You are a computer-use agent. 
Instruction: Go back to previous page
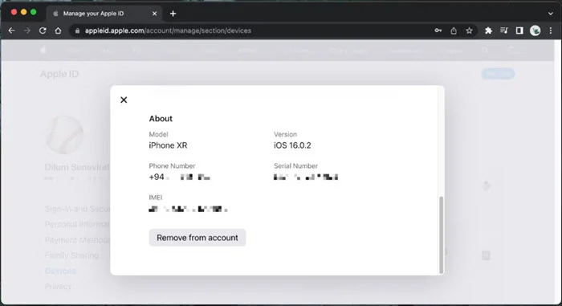pos(11,31)
